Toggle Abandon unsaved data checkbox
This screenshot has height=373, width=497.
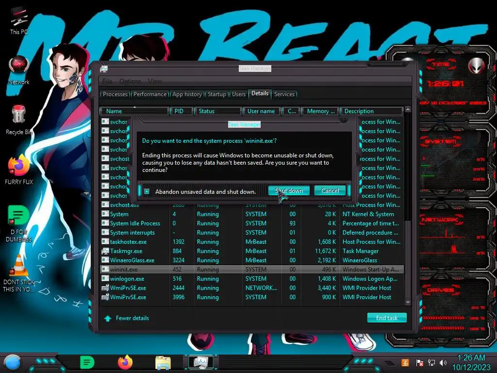(147, 191)
